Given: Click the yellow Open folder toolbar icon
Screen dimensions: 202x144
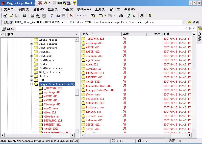Looking at the screenshot, I should pyautogui.click(x=11, y=16).
